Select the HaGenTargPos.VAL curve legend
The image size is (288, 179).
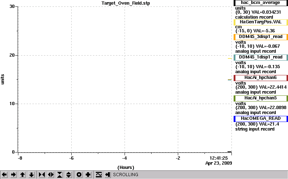click(x=260, y=22)
